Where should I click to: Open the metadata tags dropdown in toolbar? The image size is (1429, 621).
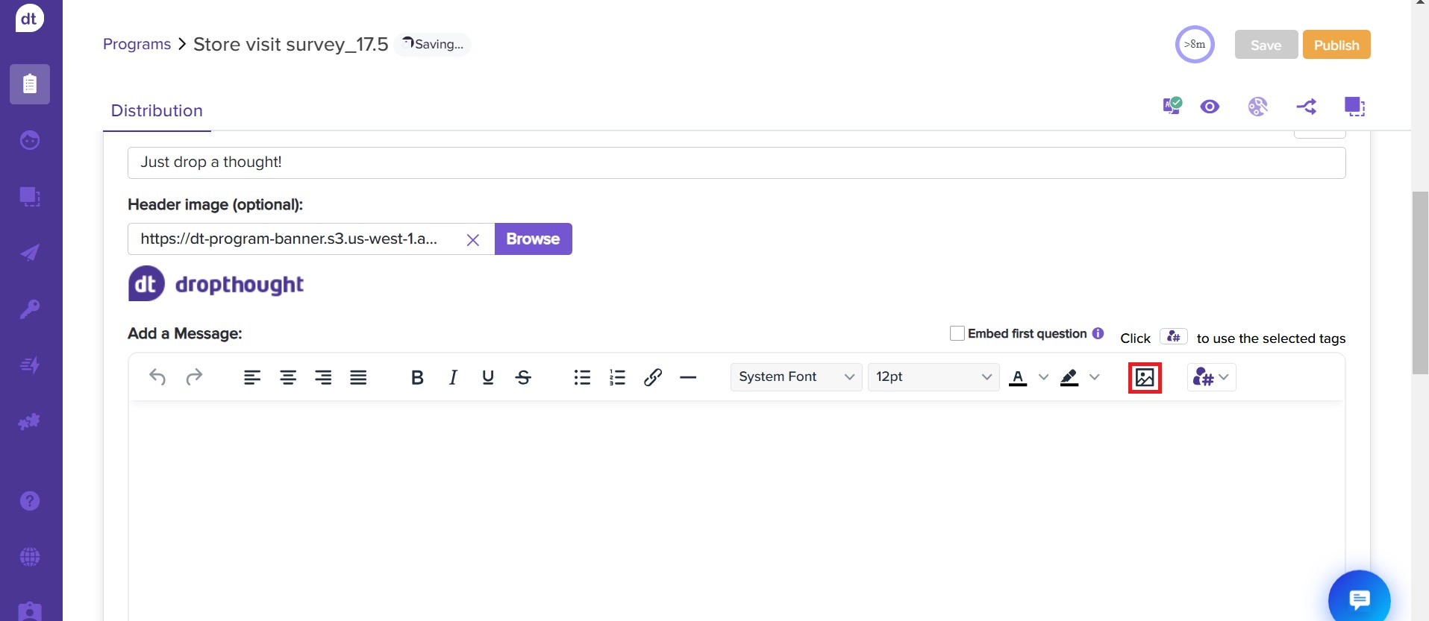(1211, 377)
